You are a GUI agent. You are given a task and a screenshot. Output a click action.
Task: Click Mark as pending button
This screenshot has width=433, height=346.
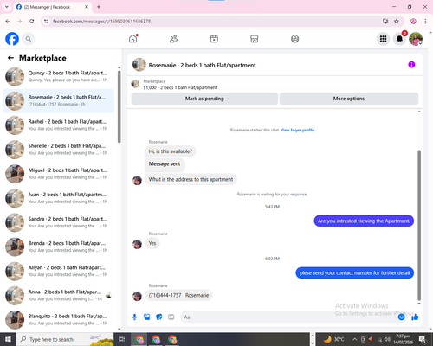point(204,99)
